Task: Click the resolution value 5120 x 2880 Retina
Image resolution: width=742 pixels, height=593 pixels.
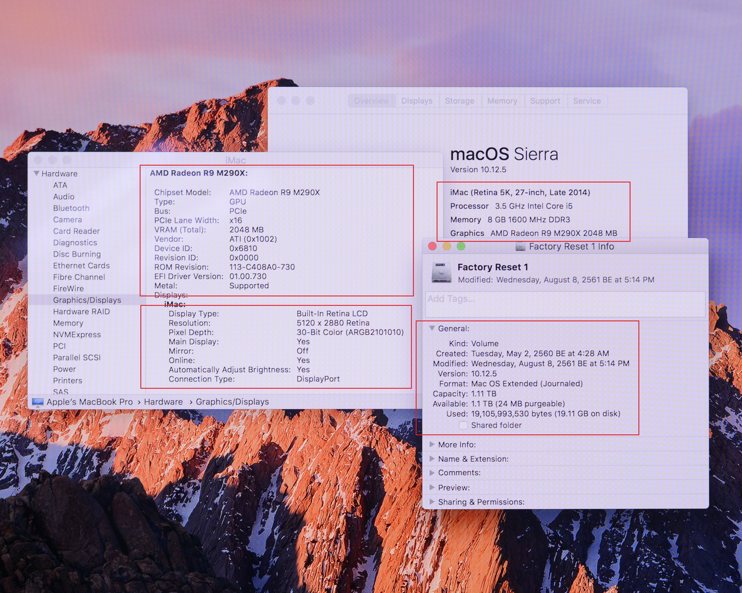Action: 333,323
